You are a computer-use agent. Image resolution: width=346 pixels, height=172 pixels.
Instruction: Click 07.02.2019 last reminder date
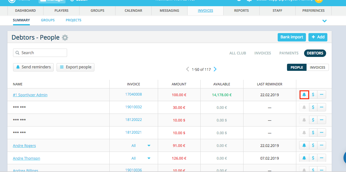tap(269, 158)
